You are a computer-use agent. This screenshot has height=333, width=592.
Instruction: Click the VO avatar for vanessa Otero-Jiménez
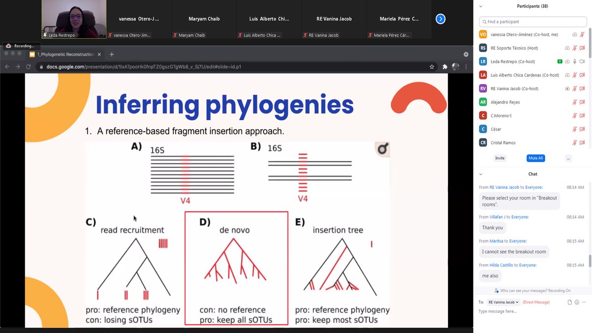(x=483, y=34)
